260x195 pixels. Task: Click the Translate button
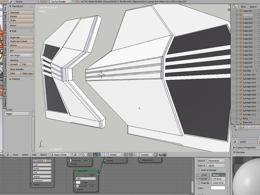[21, 12]
